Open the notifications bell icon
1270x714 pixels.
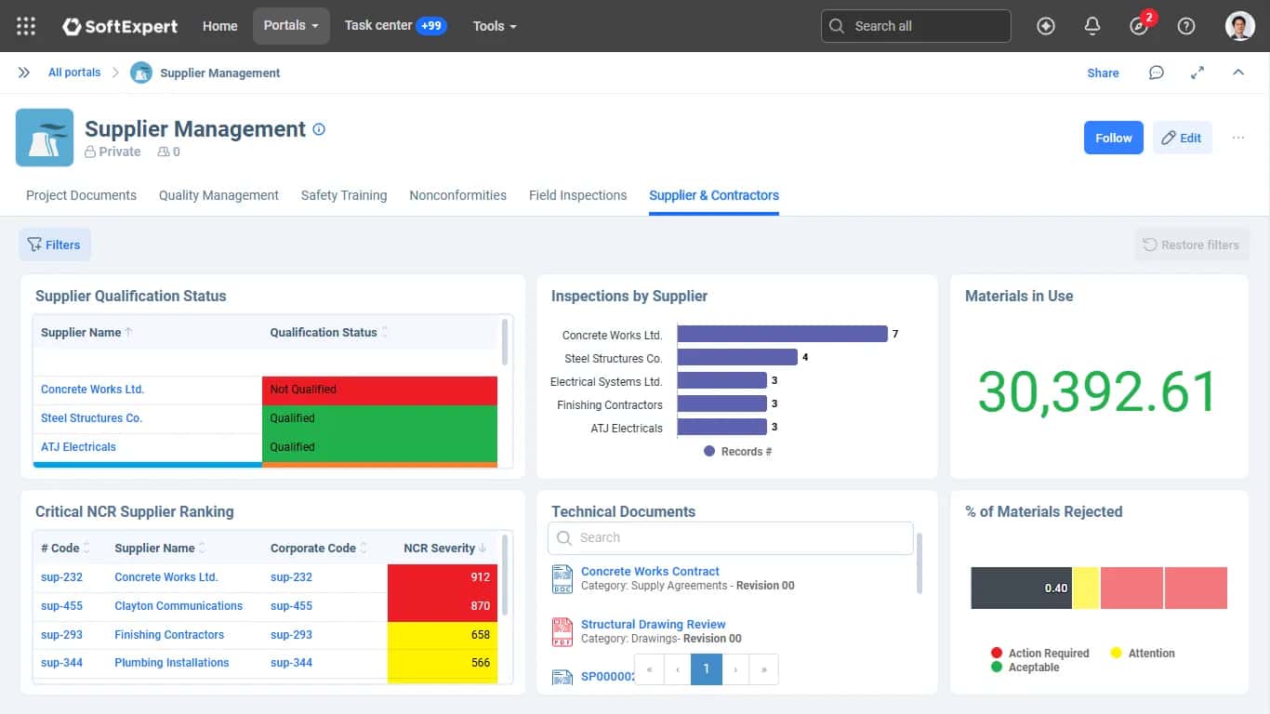[x=1093, y=26]
